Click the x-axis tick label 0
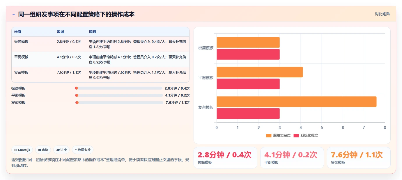 pyautogui.click(x=217, y=128)
